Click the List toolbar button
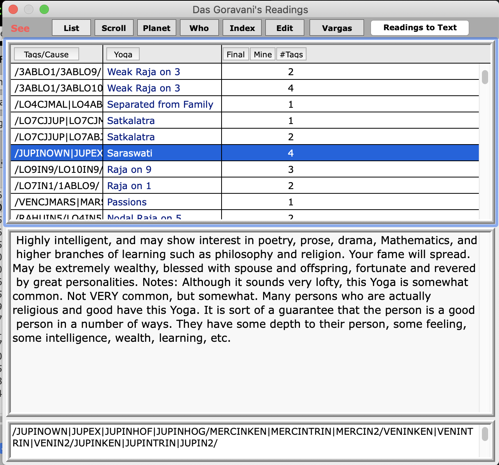 [71, 28]
